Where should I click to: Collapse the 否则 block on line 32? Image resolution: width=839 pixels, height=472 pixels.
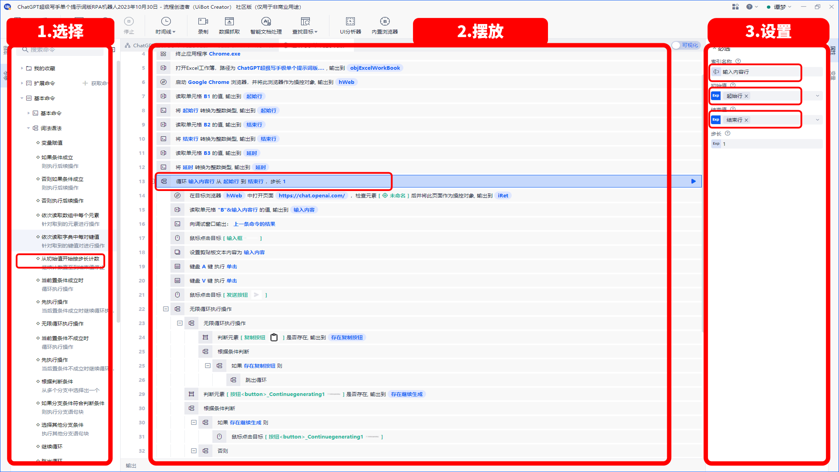[x=194, y=451]
